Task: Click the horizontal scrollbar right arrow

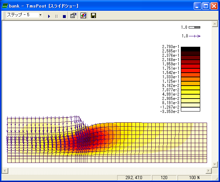Action: (208, 170)
